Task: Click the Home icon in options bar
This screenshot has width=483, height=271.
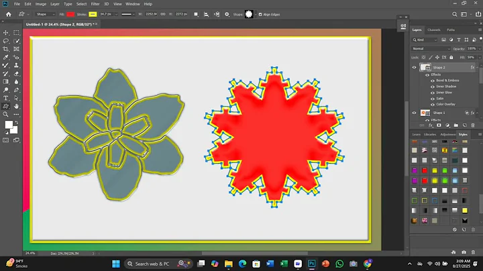Action: pyautogui.click(x=8, y=14)
